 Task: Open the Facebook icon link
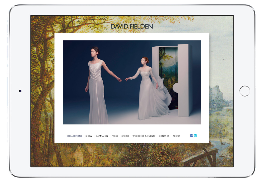[x=192, y=135]
